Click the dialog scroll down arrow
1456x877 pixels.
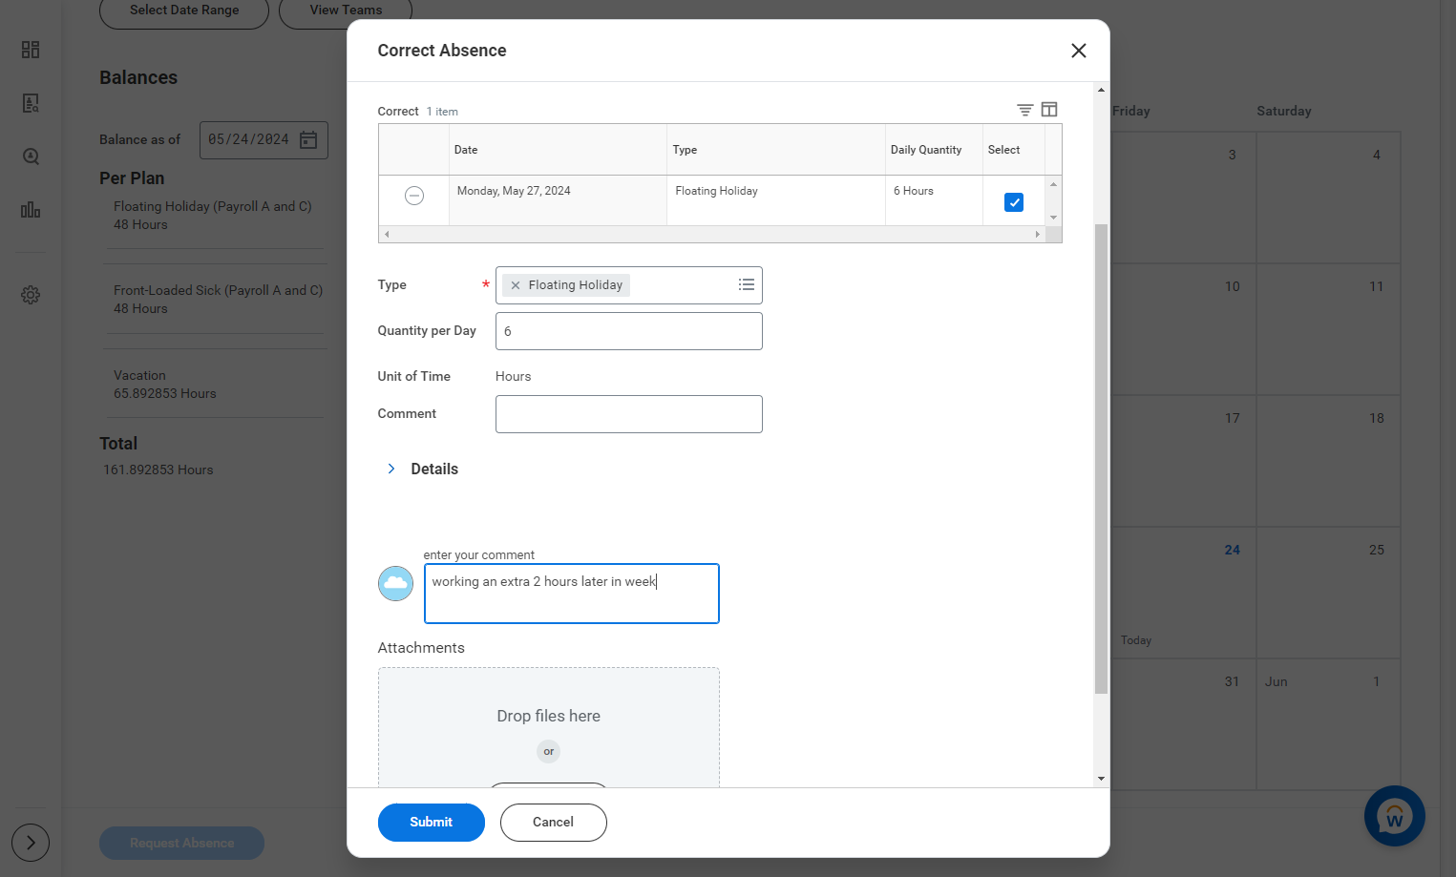pos(1101,779)
